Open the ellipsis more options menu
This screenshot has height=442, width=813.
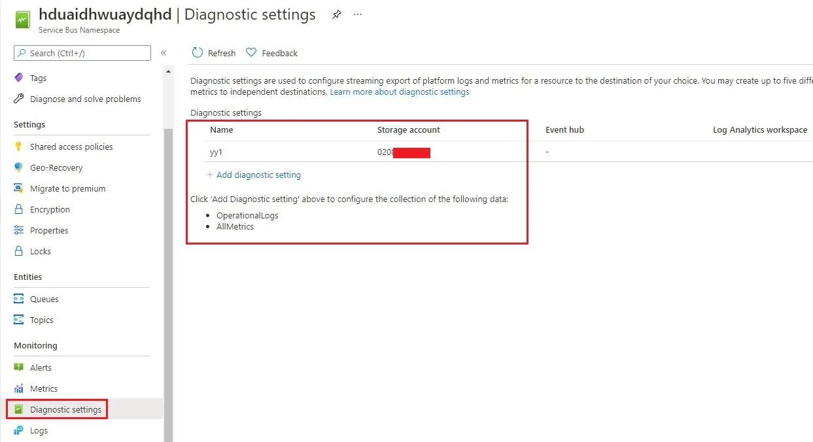click(x=358, y=14)
